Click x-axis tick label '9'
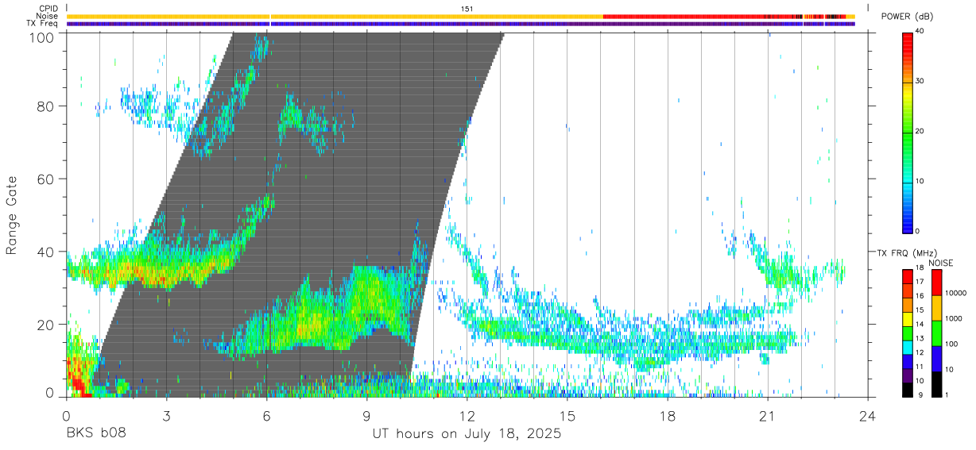This screenshot has width=976, height=450. [x=366, y=416]
